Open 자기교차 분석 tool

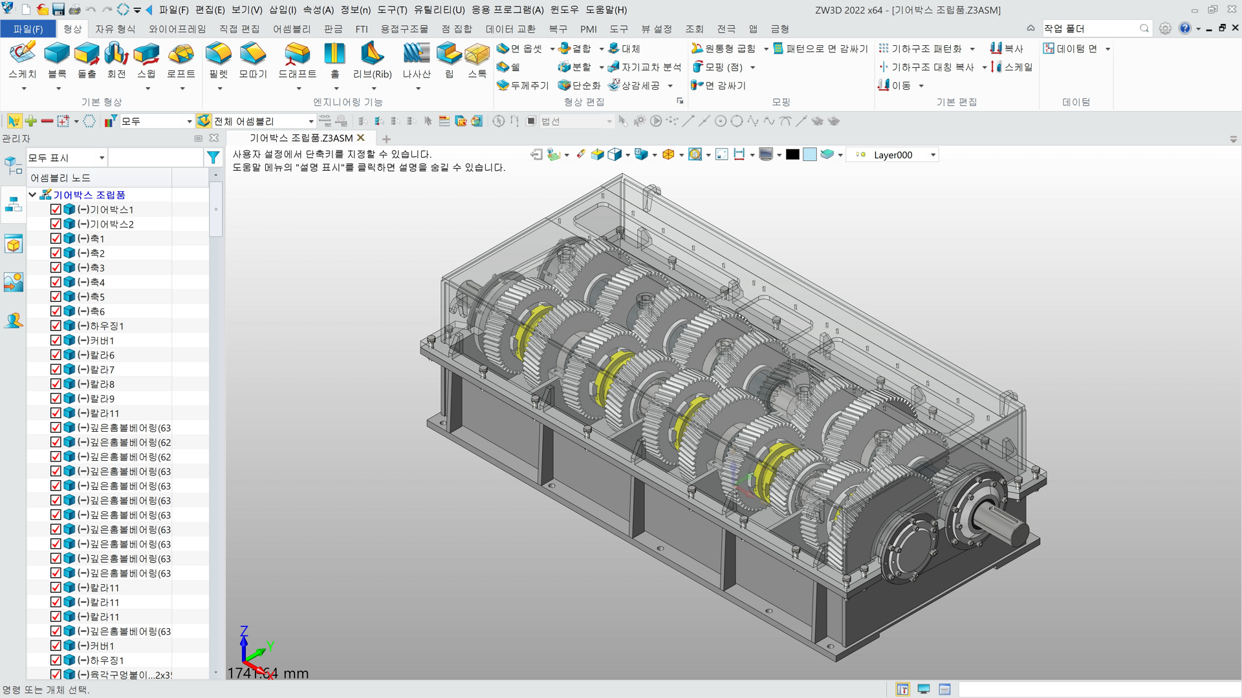pyautogui.click(x=644, y=67)
